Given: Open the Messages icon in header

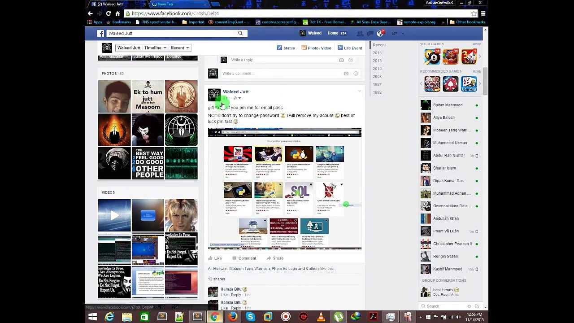Looking at the screenshot, I should [370, 33].
